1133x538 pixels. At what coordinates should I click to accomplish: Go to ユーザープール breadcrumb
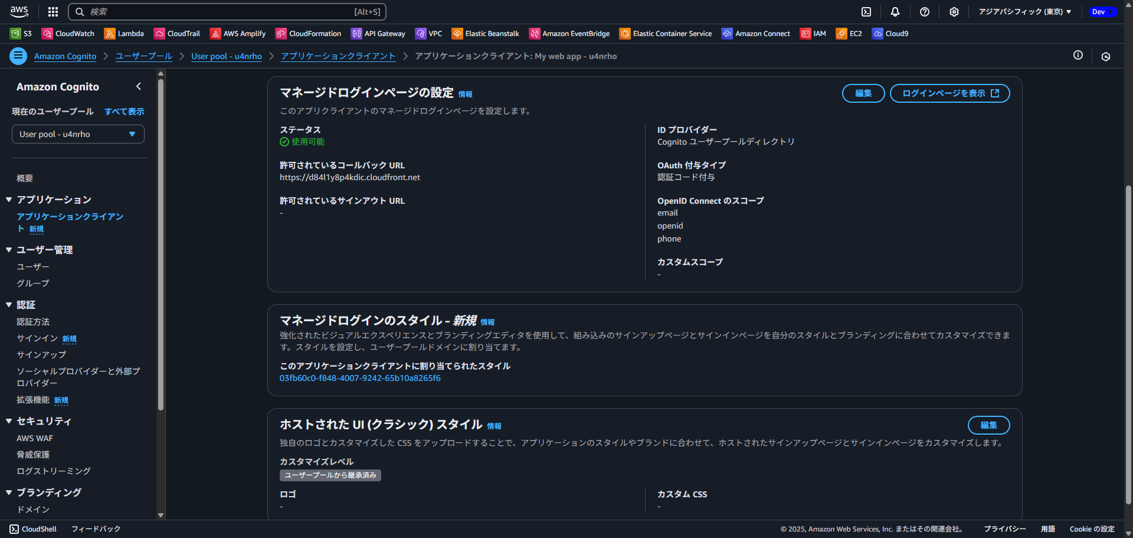143,56
